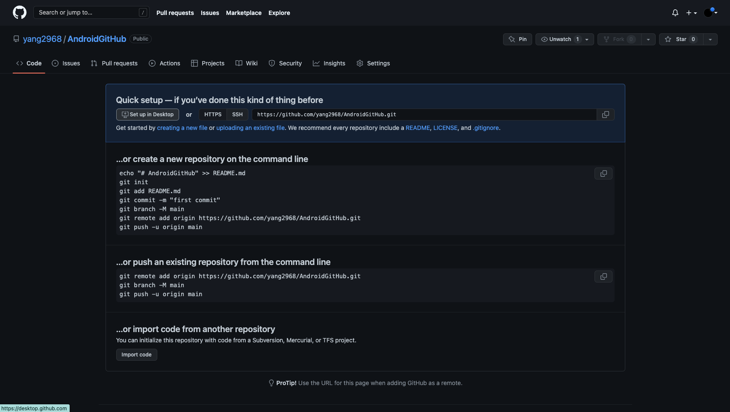The image size is (730, 412).
Task: Star the AndroidGitHub repository
Action: tap(681, 39)
